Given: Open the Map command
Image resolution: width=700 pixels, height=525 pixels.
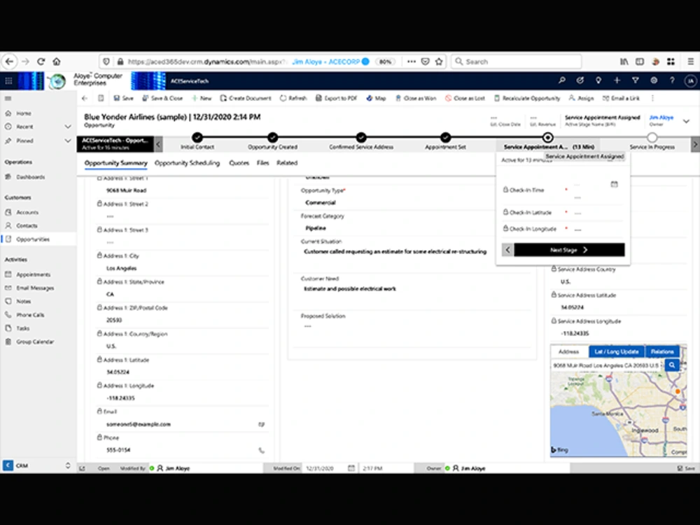Looking at the screenshot, I should [376, 98].
